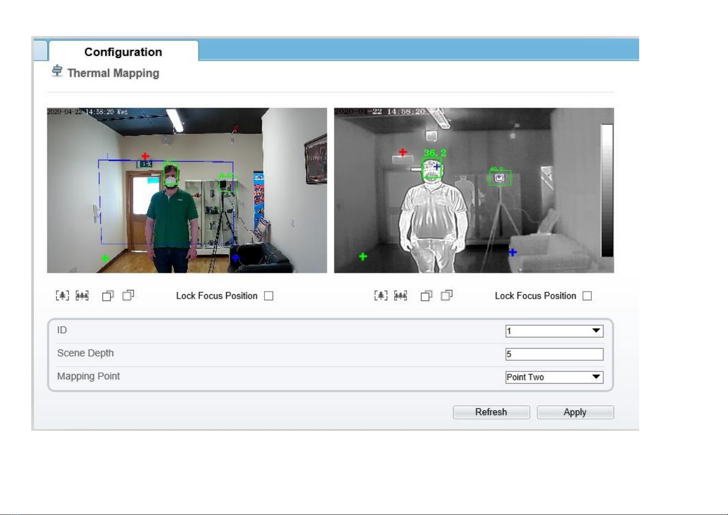Enable Lock Focus Position for thermal image
Screen dimensions: 728x515
587,296
